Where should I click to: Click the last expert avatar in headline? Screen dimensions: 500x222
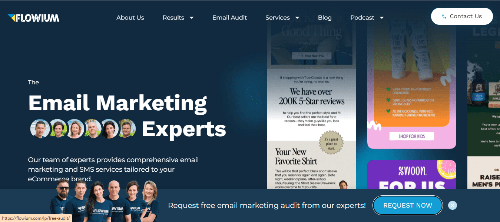pyautogui.click(x=126, y=129)
